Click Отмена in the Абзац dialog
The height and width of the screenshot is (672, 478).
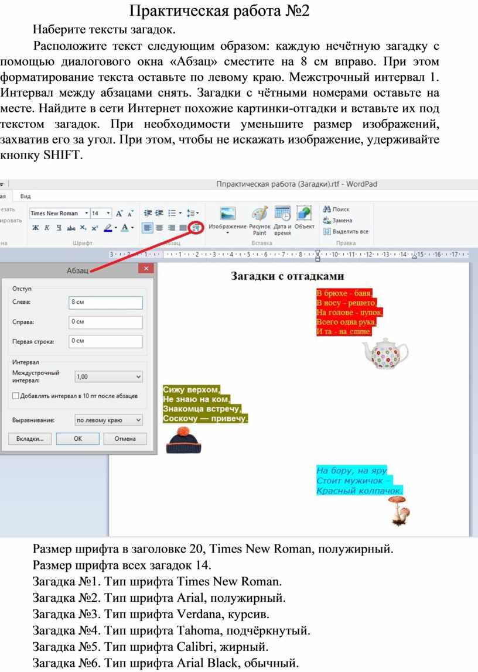coord(125,439)
